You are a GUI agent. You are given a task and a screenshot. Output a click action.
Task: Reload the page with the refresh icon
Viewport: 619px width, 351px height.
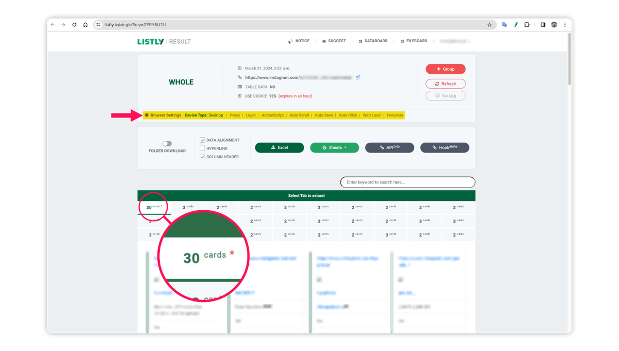tap(74, 25)
